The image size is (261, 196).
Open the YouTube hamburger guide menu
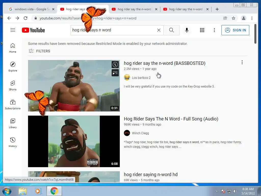[13, 30]
